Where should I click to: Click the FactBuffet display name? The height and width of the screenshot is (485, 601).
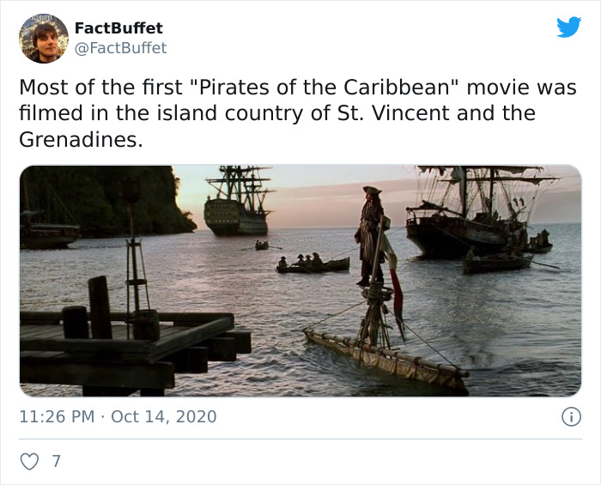118,27
